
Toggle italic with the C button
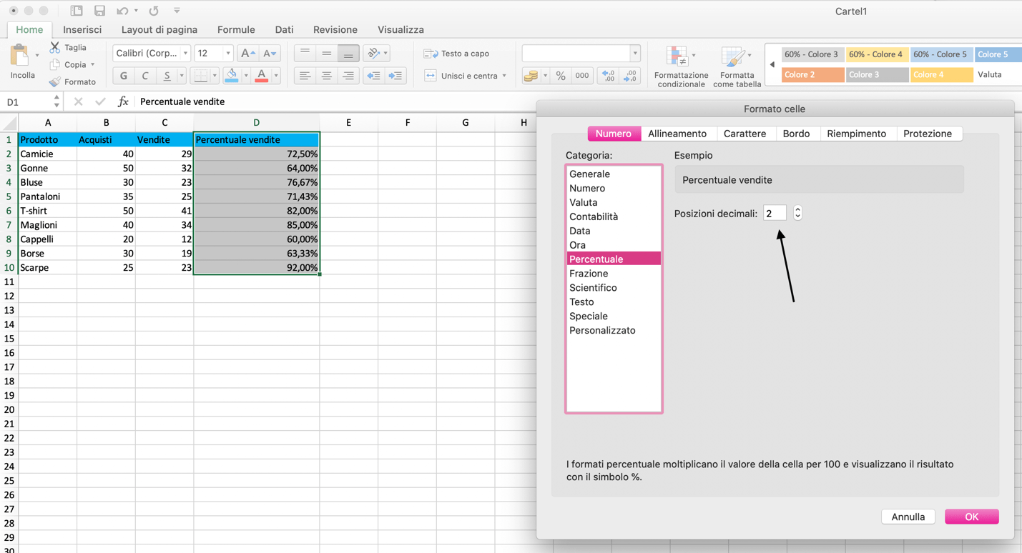[x=145, y=76]
